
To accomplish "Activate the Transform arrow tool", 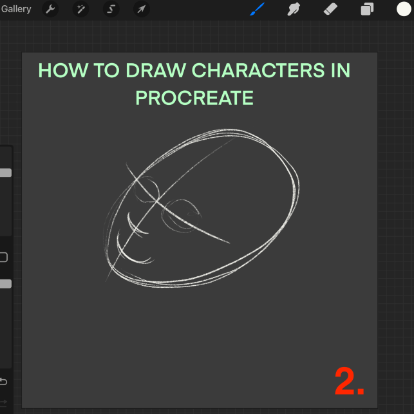I will [x=142, y=9].
